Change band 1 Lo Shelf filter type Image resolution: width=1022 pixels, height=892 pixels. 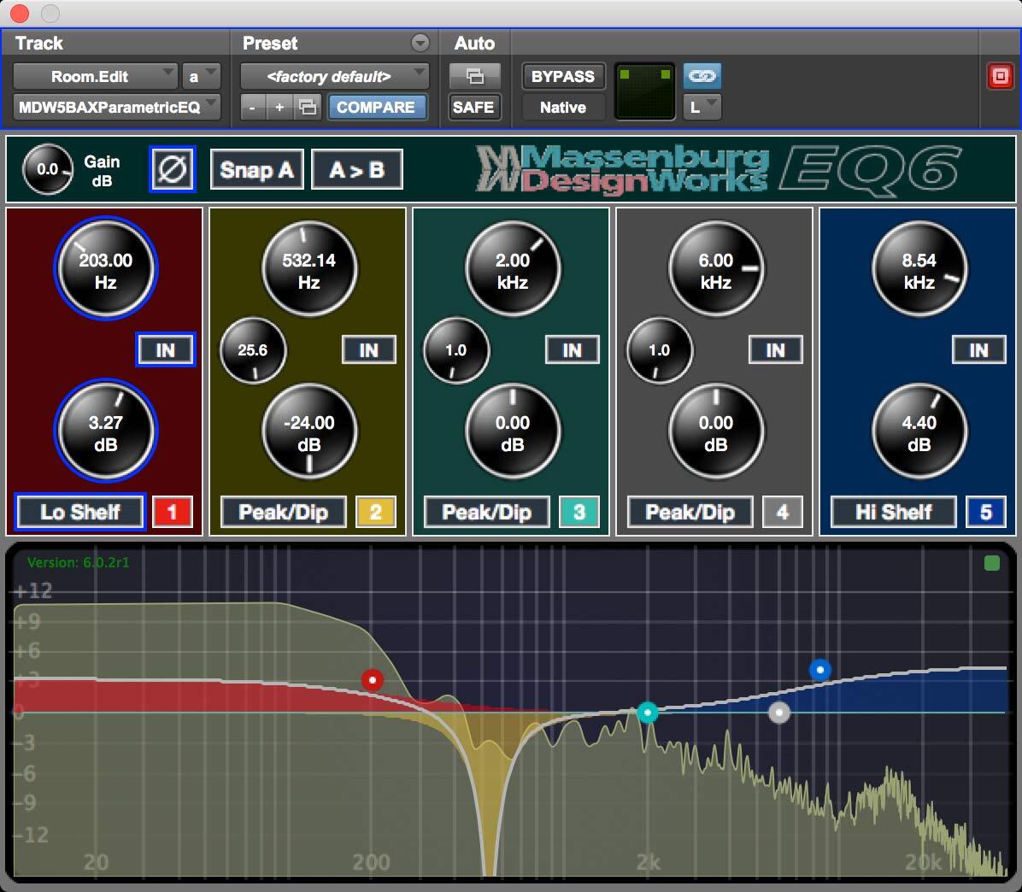click(80, 512)
